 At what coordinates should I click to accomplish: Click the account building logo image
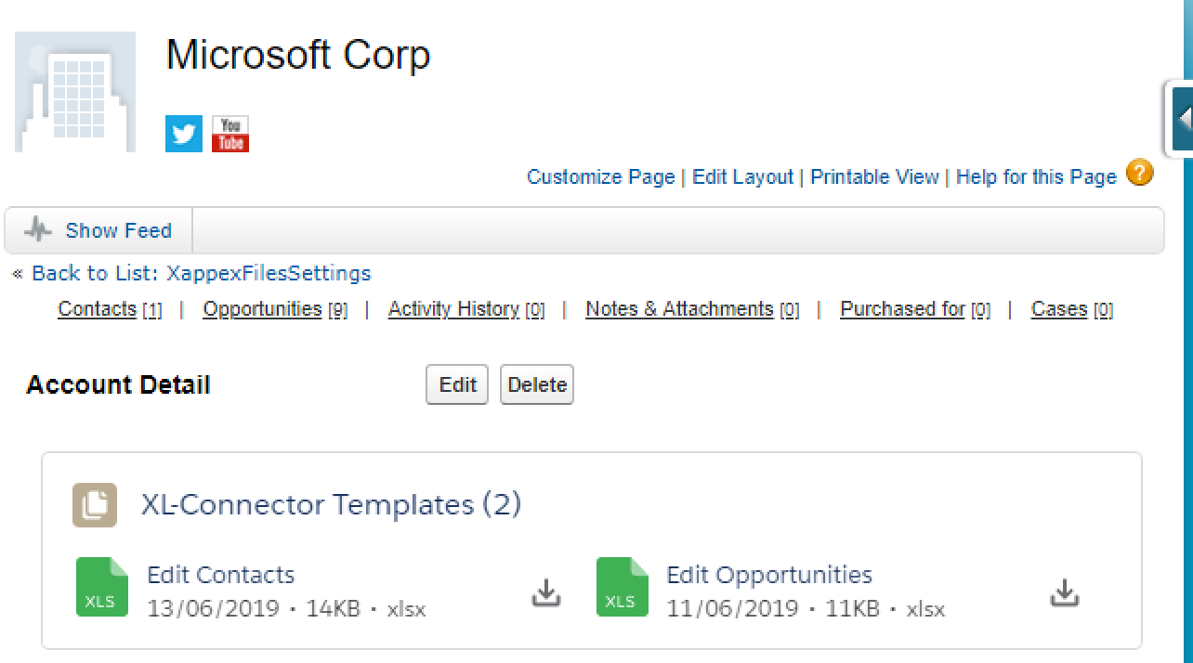(x=75, y=92)
